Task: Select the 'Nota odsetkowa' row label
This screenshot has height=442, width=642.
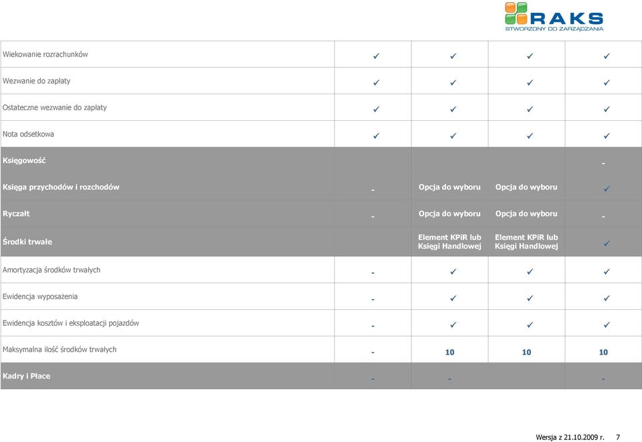Action: pos(28,134)
